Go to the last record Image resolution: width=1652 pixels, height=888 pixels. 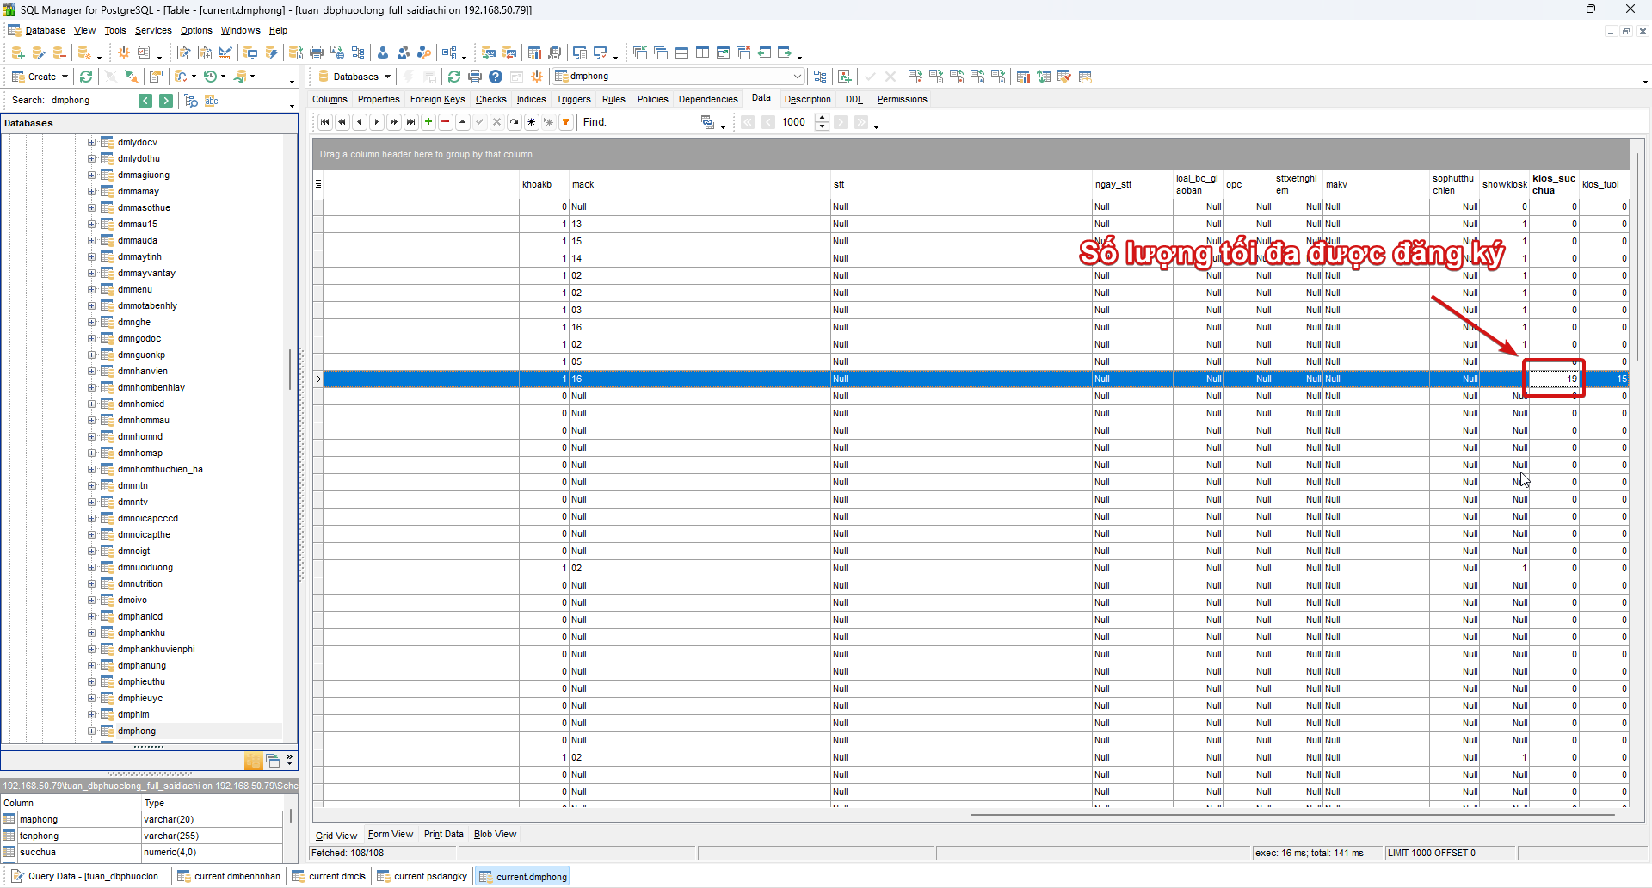point(411,122)
